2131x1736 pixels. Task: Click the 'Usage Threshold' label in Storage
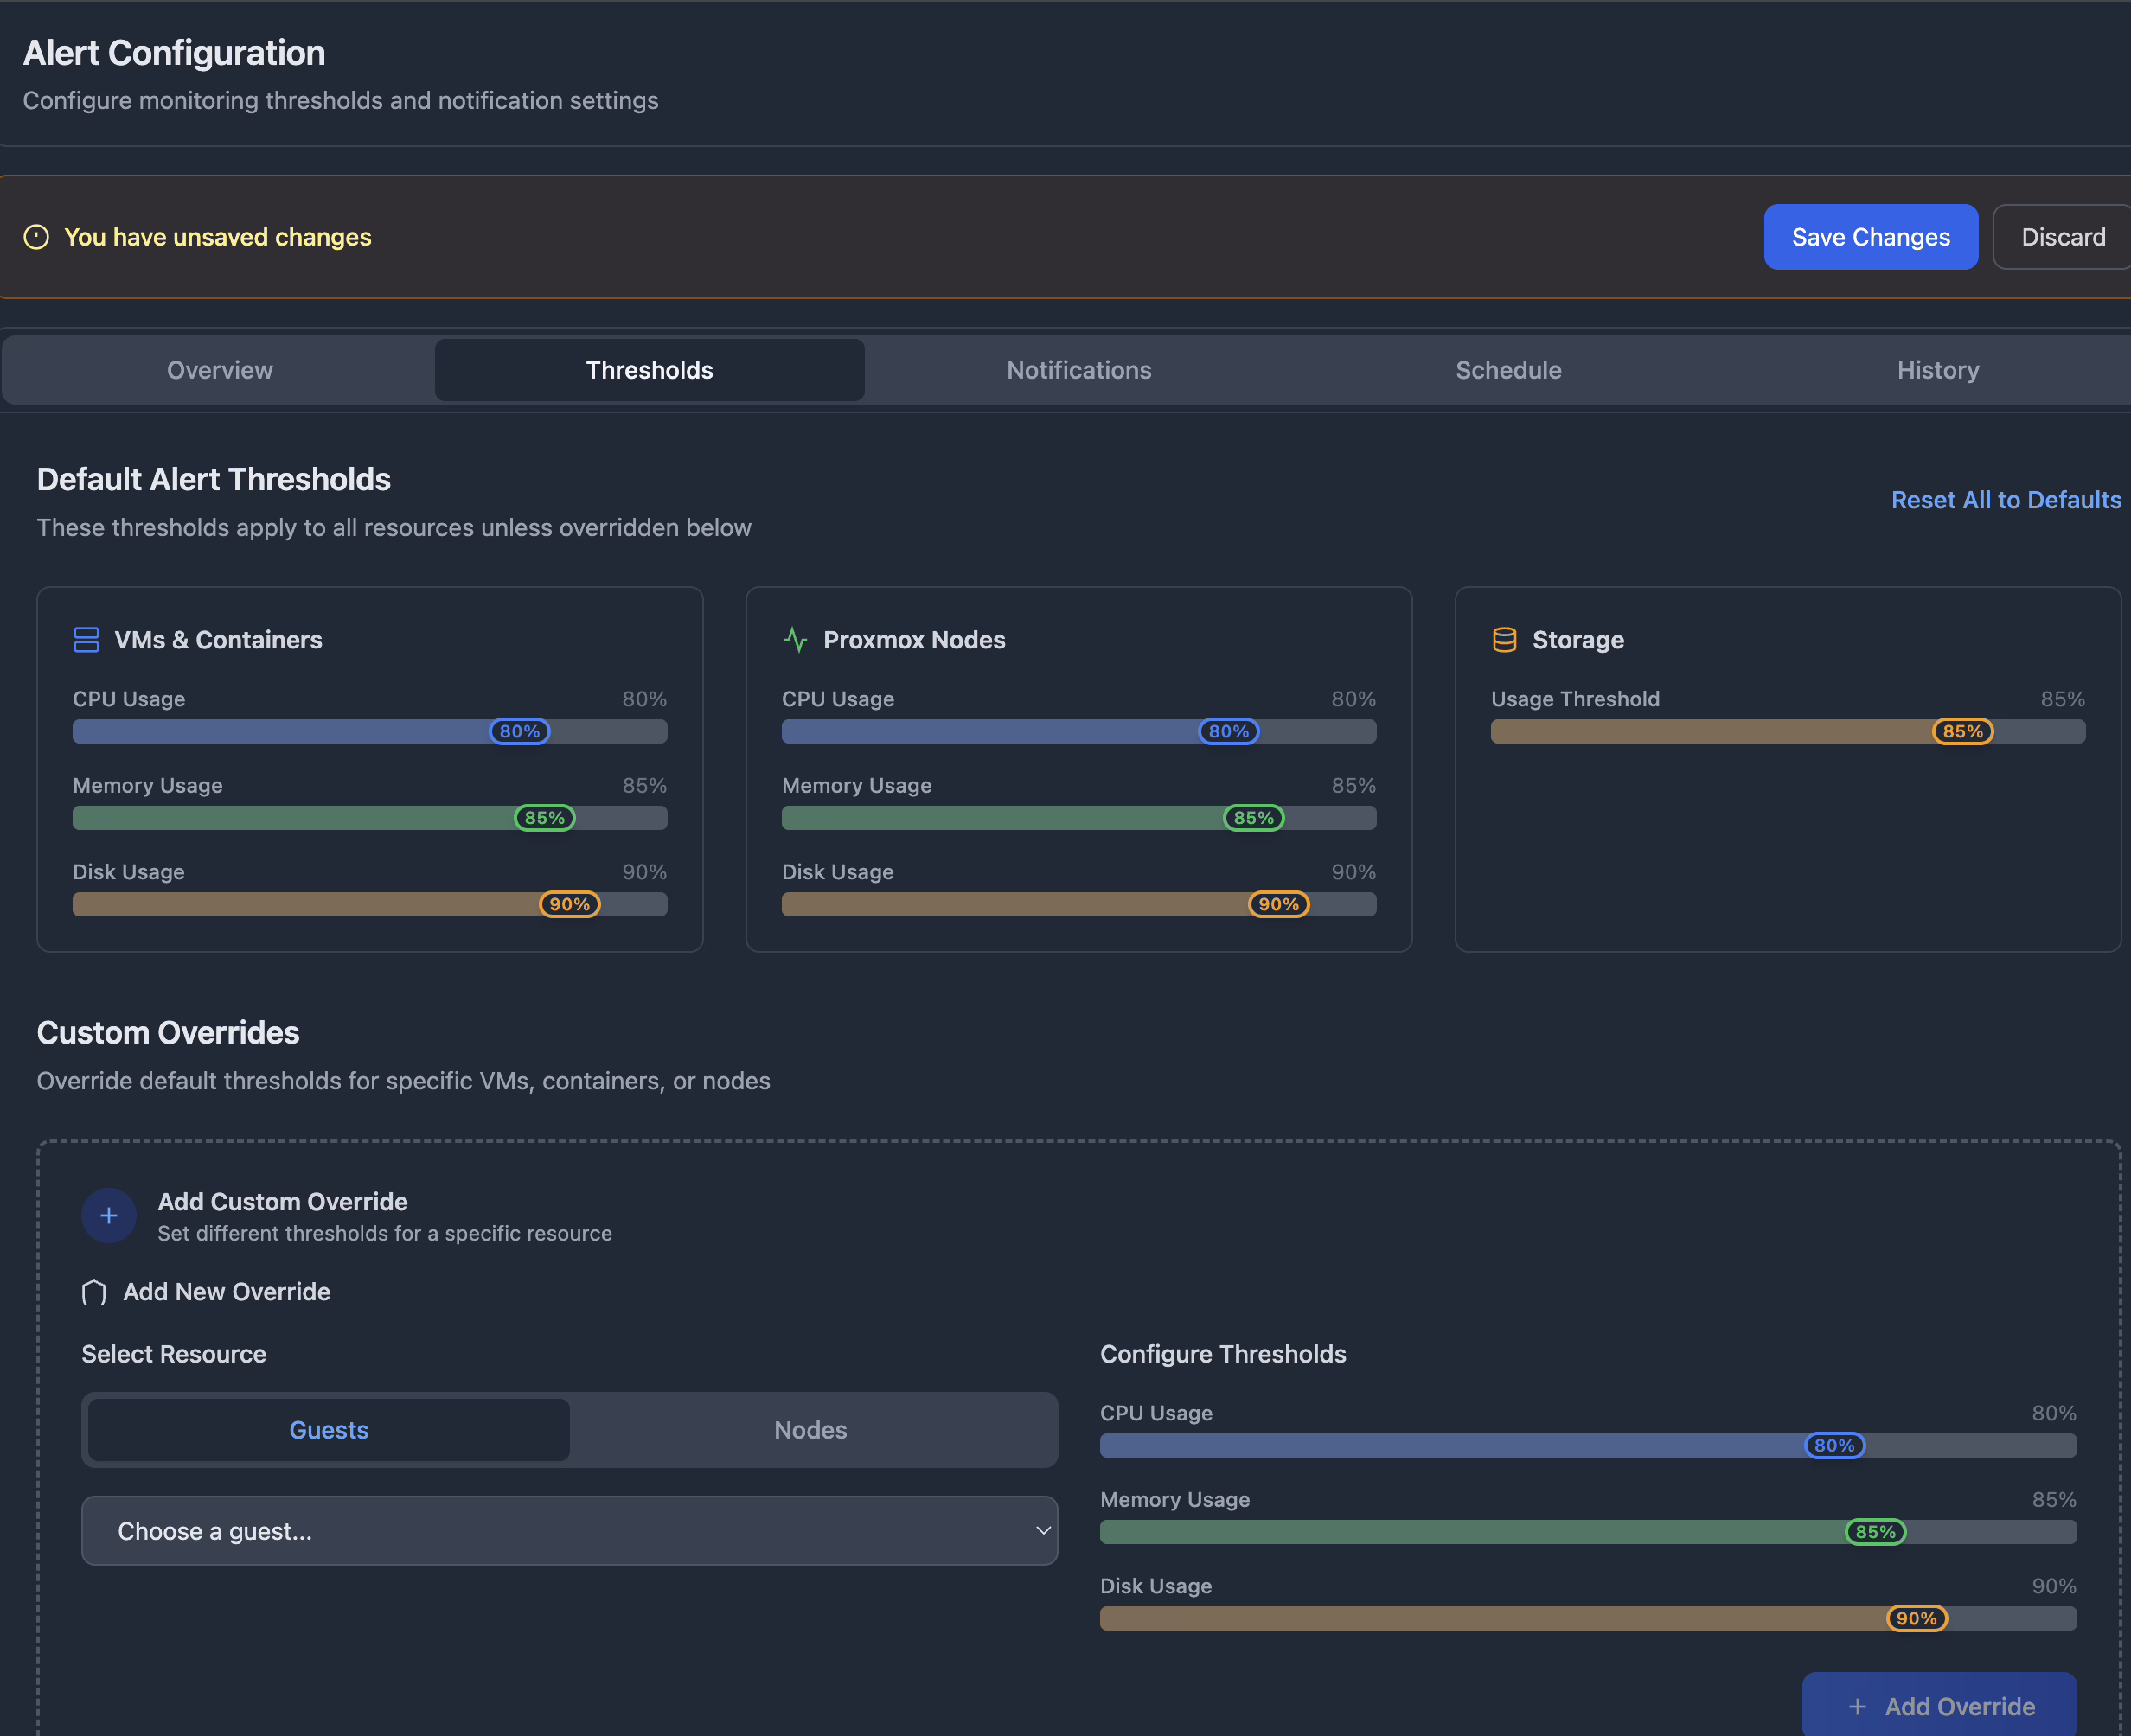point(1575,699)
